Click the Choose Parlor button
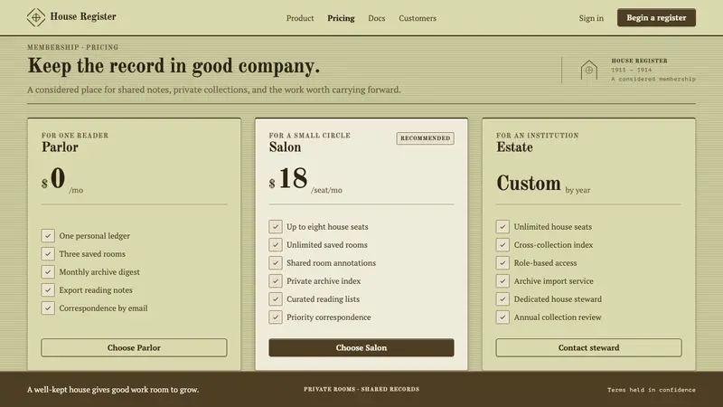Screen dimensions: 723x407 point(134,347)
